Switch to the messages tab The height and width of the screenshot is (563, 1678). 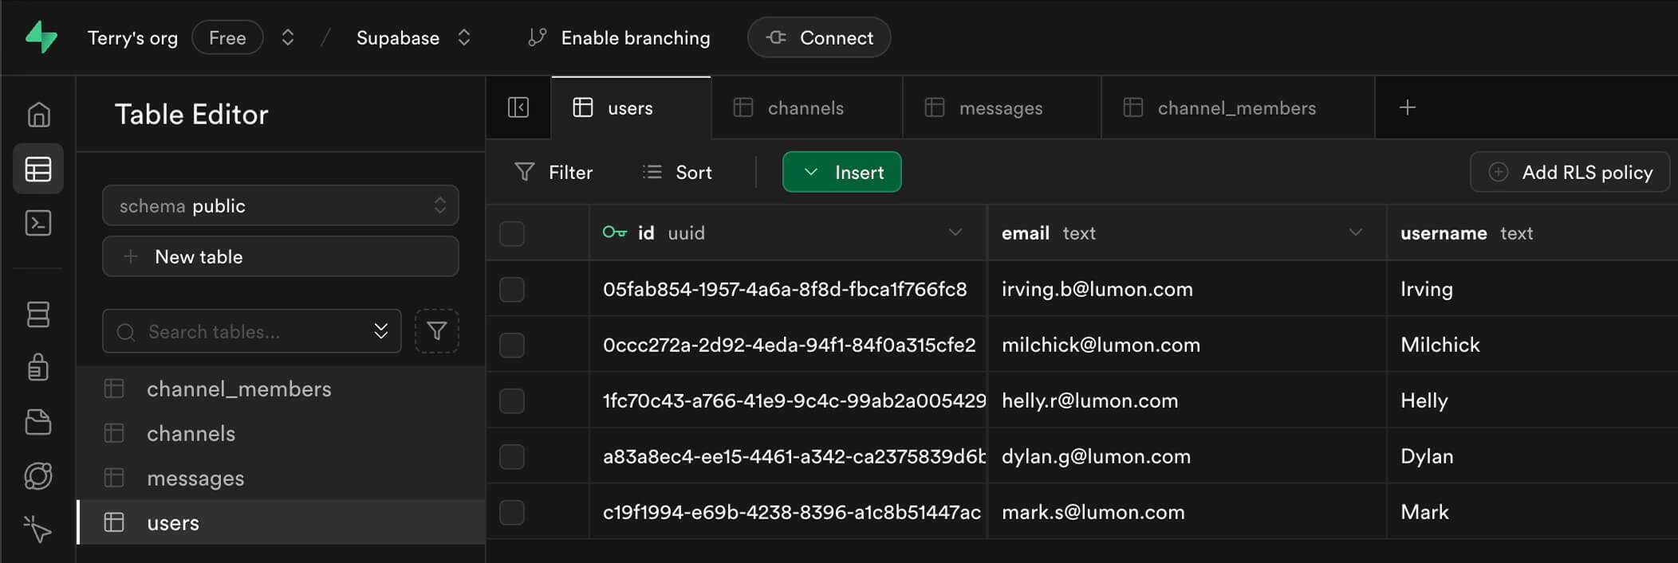[x=1002, y=108]
